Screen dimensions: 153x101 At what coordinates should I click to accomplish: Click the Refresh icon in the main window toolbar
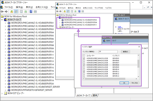25,12
